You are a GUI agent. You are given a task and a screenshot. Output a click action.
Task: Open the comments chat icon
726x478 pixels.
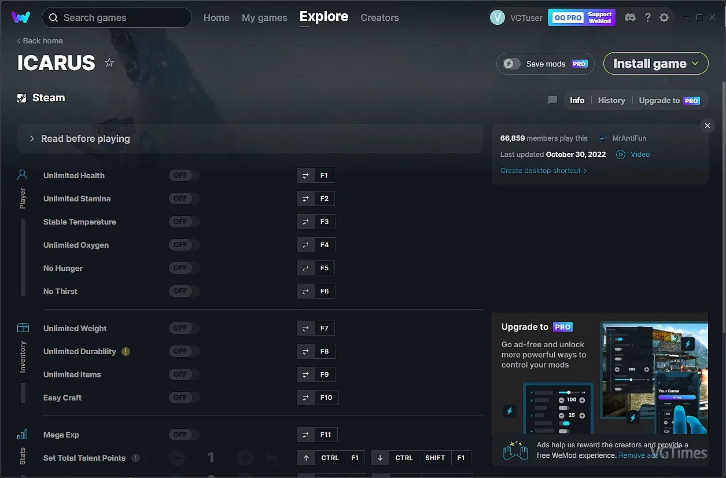click(x=552, y=100)
